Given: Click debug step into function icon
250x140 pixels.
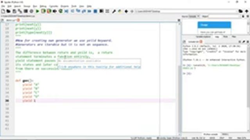Looking at the screenshot, I should (78, 11).
